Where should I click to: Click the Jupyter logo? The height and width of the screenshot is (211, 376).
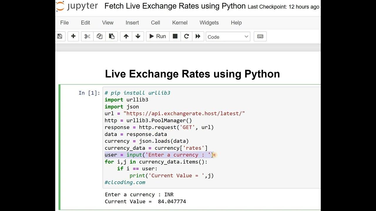coord(77,6)
